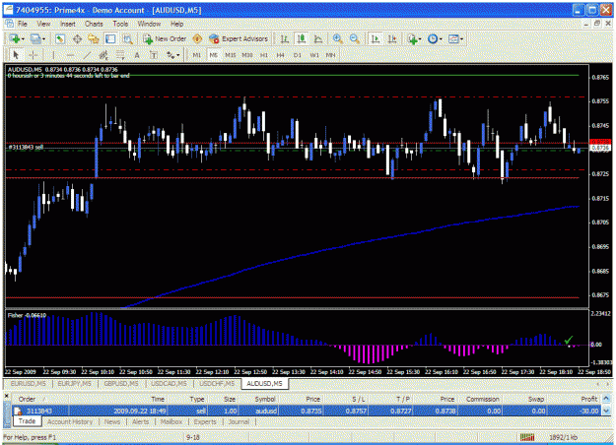Open the Data Window icon
Screen dimensions: 616x445
tap(77, 38)
